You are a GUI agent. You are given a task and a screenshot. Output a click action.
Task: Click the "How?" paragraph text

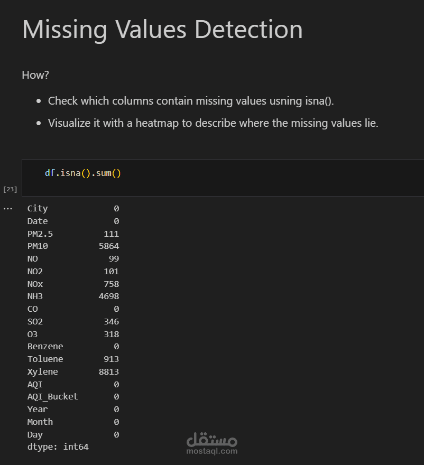pos(35,75)
